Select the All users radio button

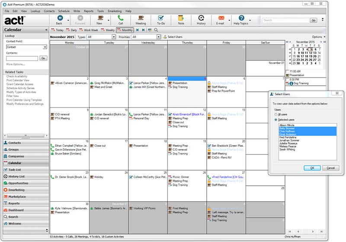(x=276, y=114)
